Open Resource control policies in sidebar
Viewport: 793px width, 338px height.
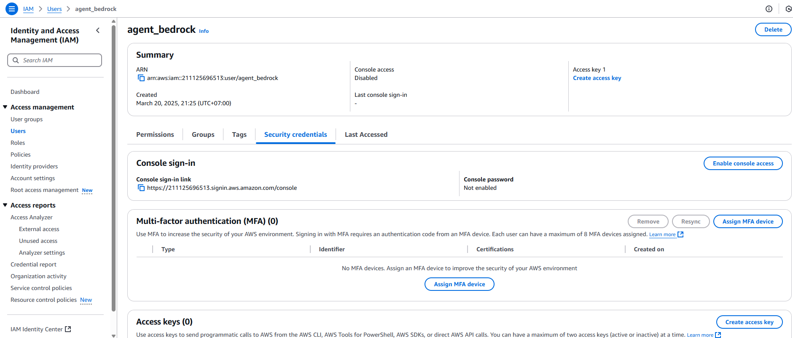(x=44, y=300)
